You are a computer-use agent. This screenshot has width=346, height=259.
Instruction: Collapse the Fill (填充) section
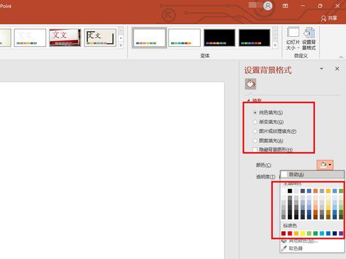249,100
